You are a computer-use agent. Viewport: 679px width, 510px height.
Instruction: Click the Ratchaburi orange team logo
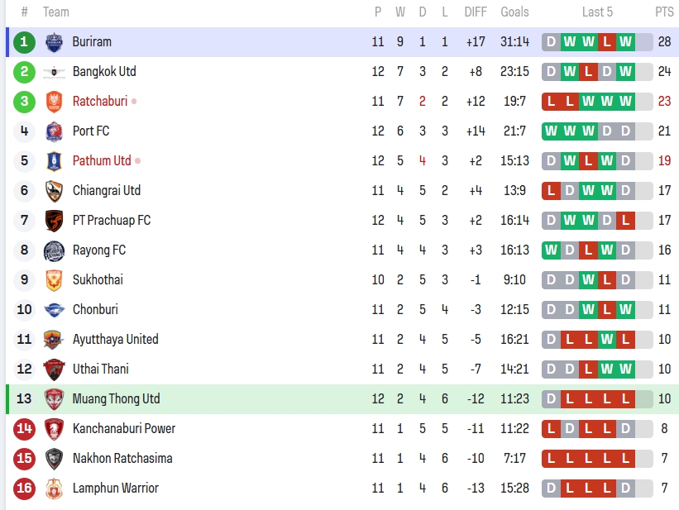click(x=54, y=102)
